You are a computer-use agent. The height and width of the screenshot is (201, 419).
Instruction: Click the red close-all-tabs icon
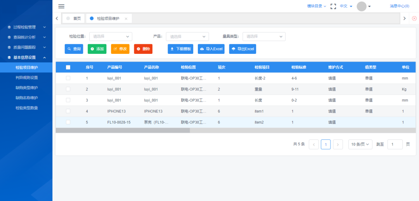[x=414, y=18]
